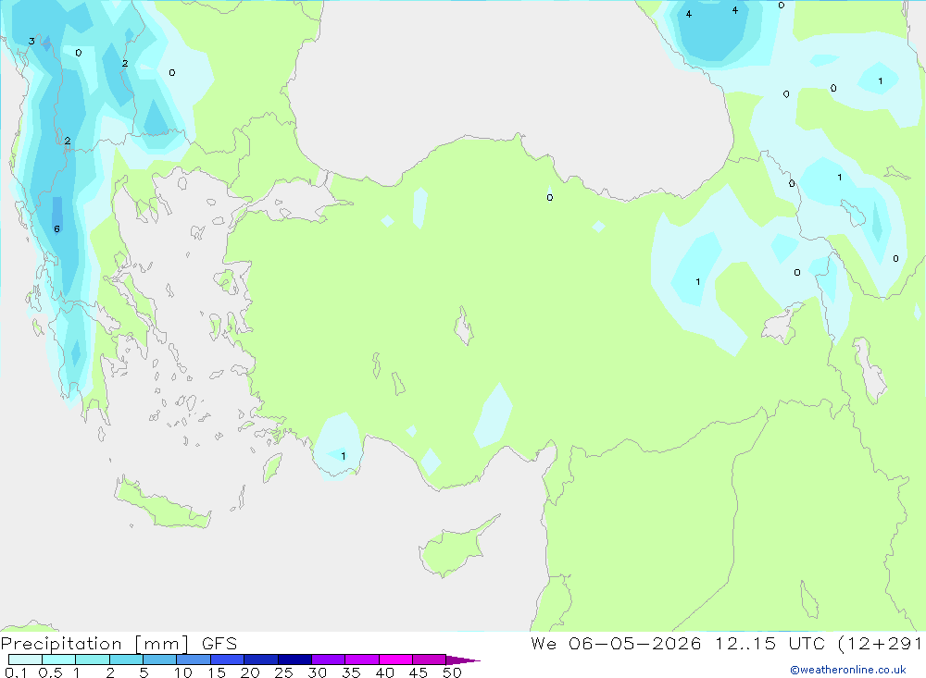Select the 5–10 mm legend color swatch
This screenshot has height=678, width=926.
tap(159, 660)
